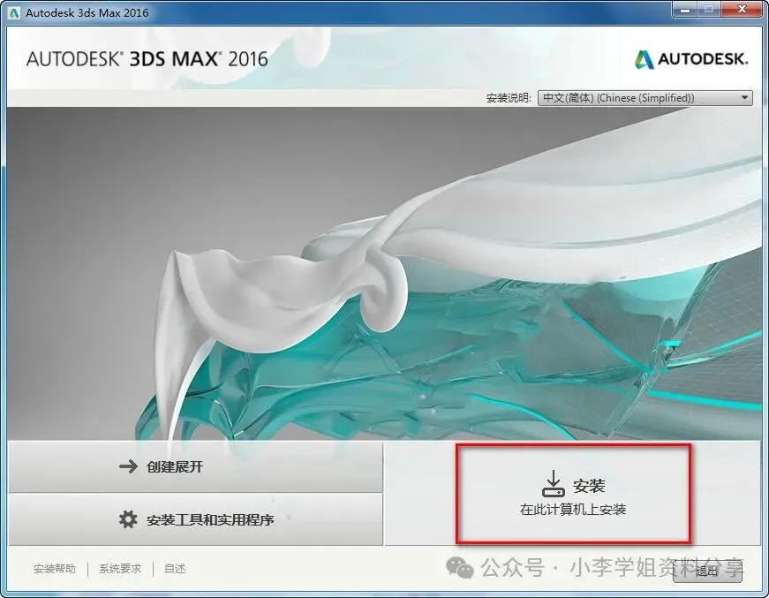Click the title bar application icon
769x598 pixels.
tap(14, 12)
